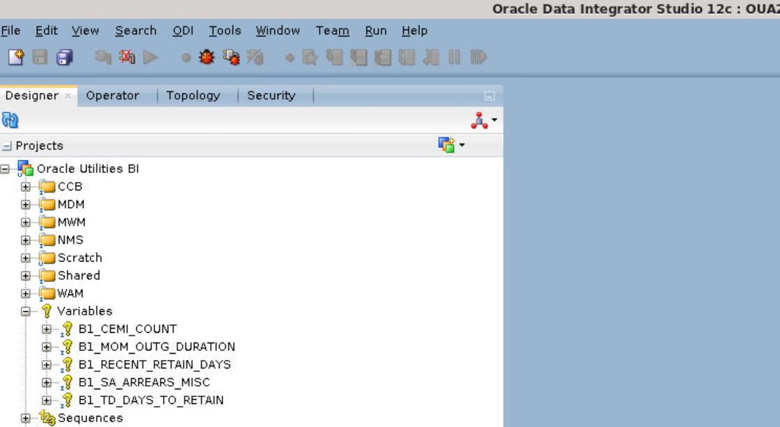780x427 pixels.
Task: Click the Save toolbar icon
Action: [x=40, y=57]
